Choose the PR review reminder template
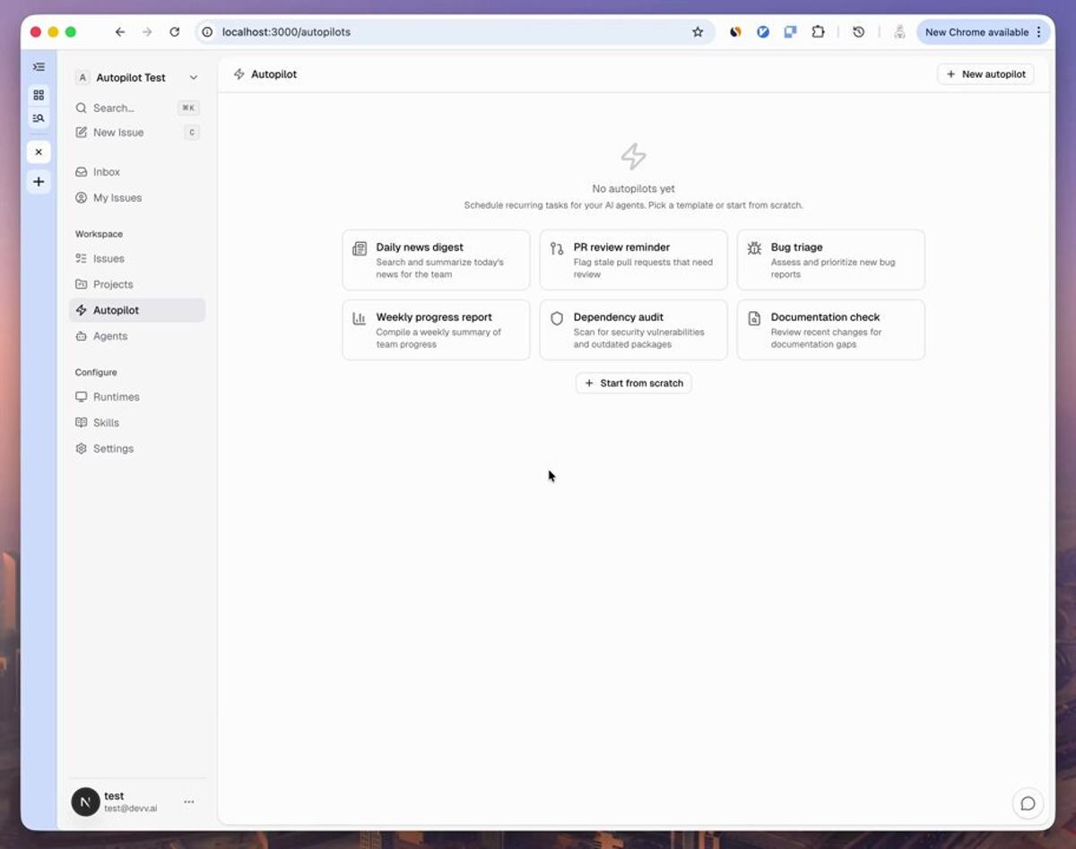The width and height of the screenshot is (1076, 849). 633,260
